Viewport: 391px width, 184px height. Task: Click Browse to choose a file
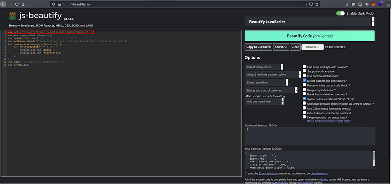point(312,47)
